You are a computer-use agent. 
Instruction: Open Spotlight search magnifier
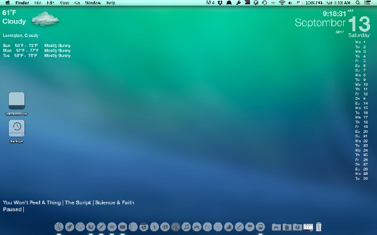tap(358, 3)
